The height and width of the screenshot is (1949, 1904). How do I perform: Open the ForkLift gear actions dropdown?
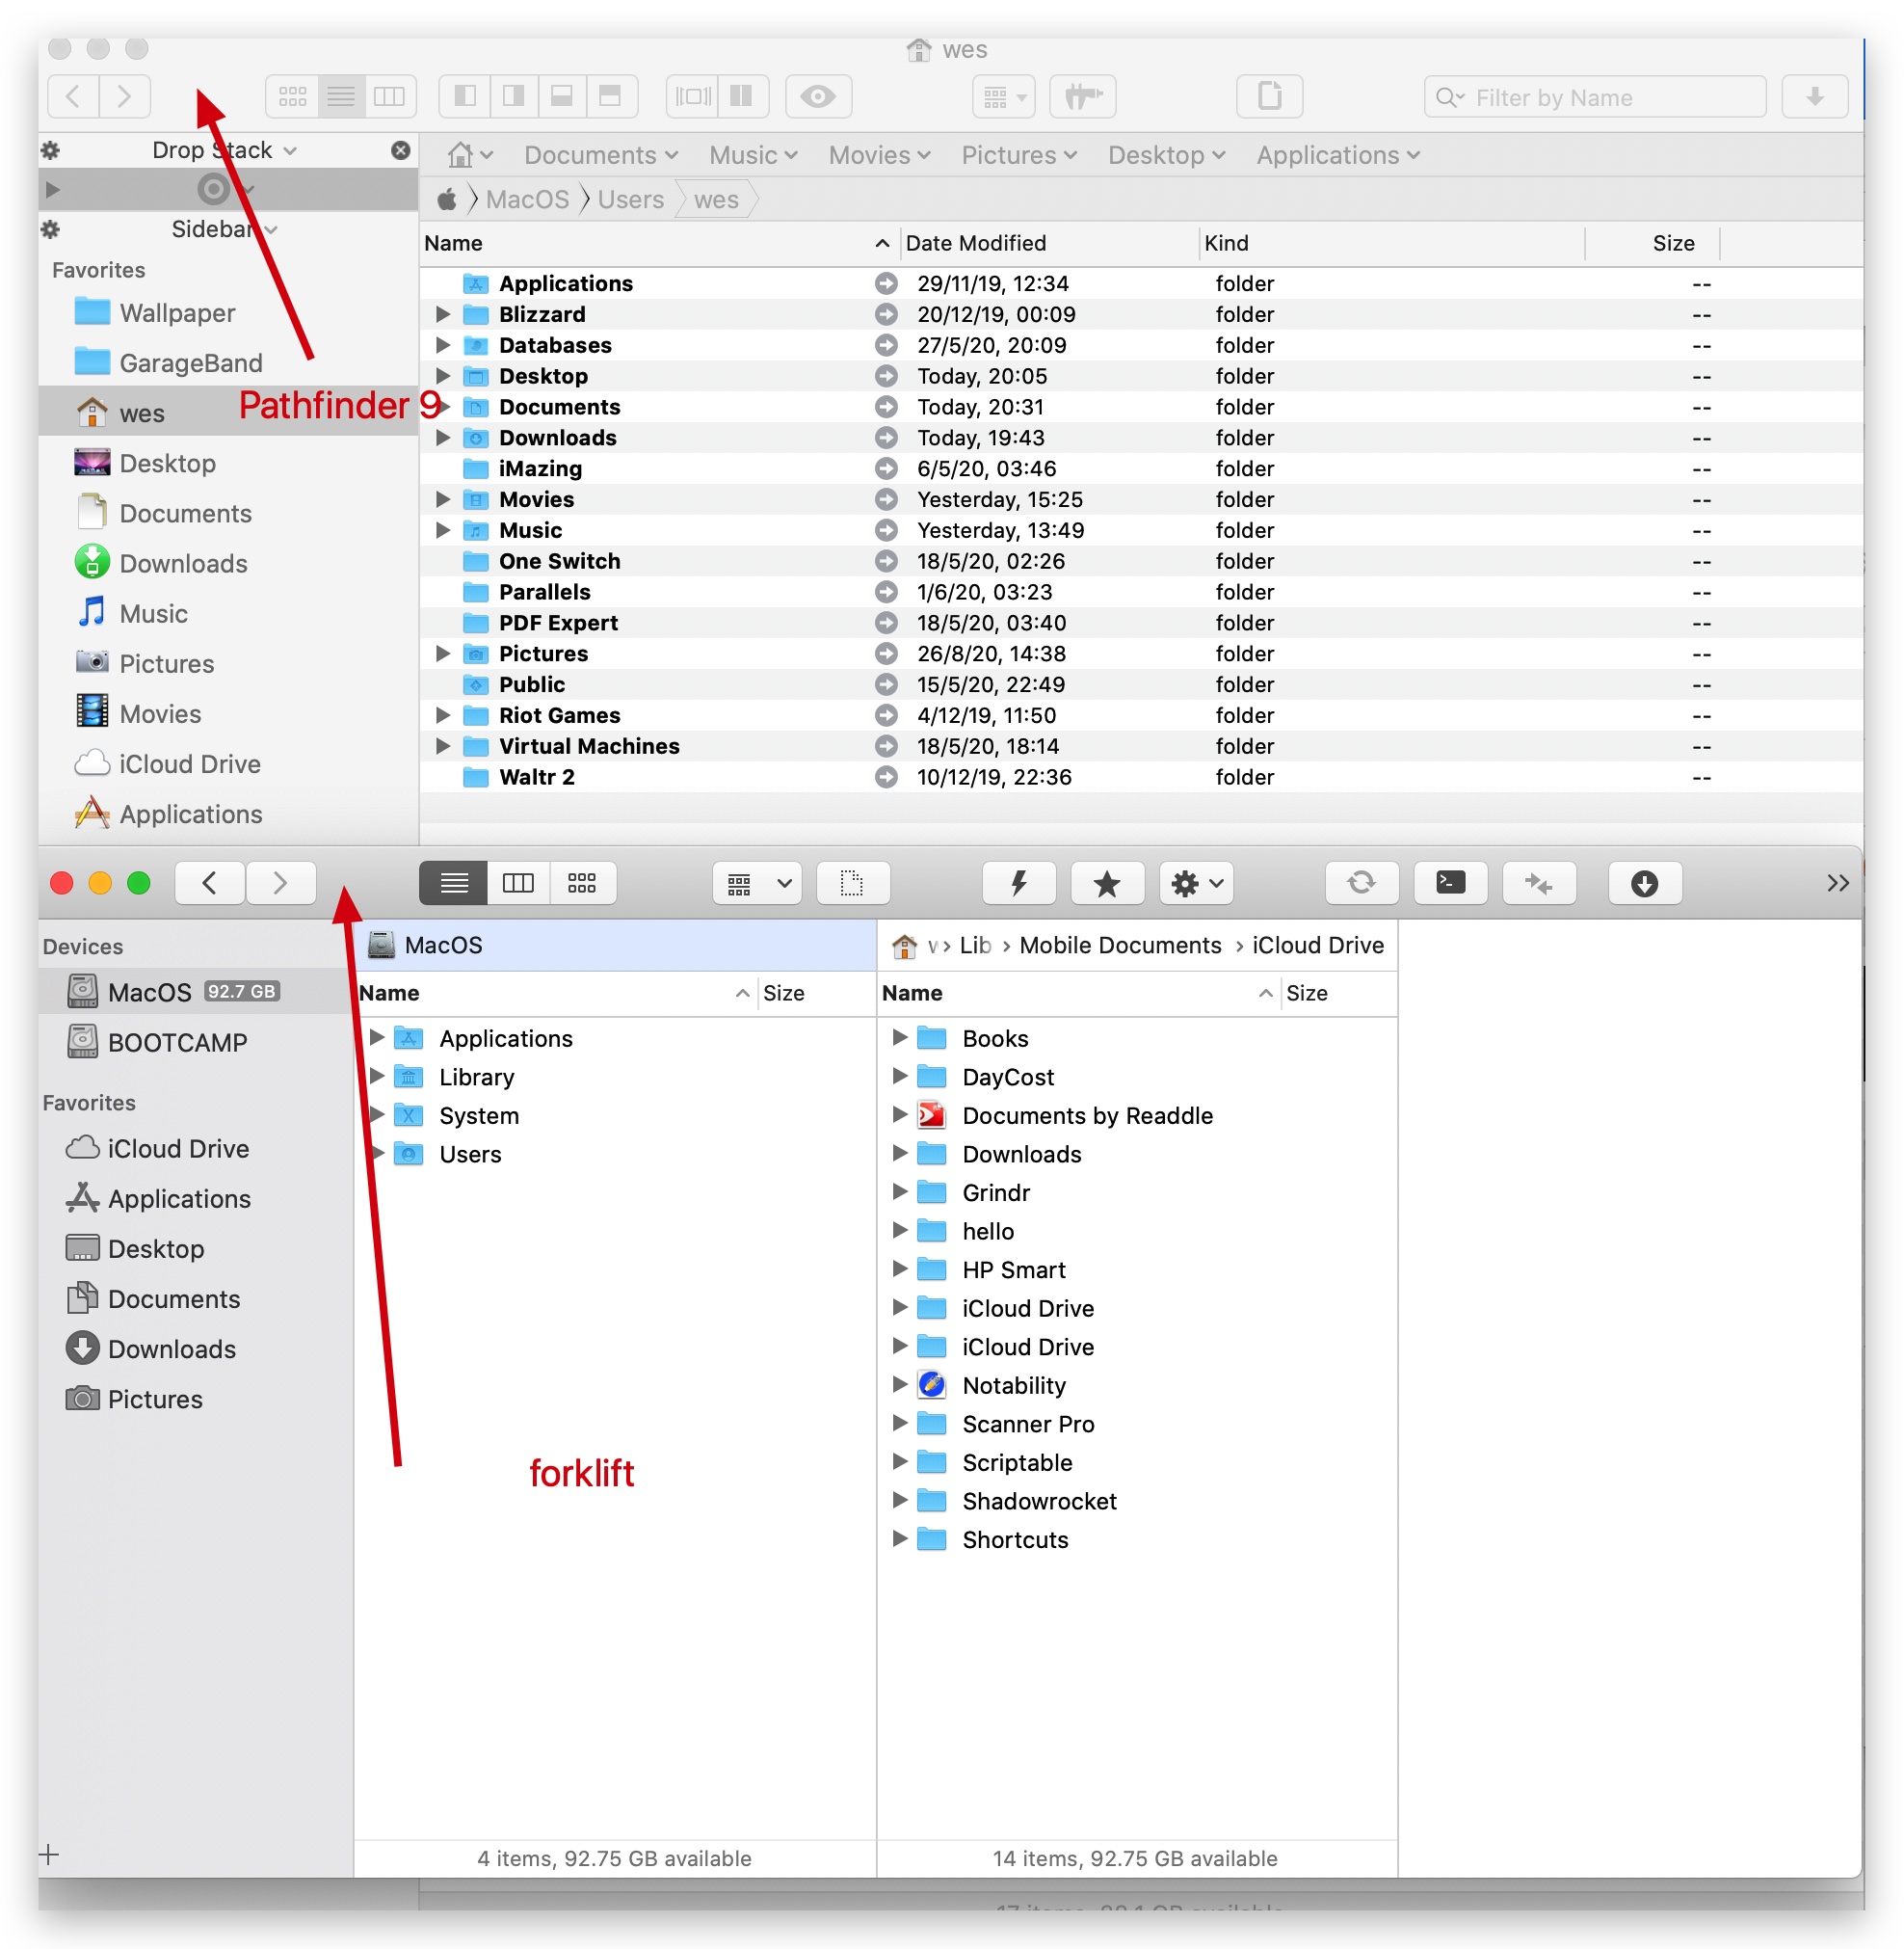click(x=1196, y=884)
